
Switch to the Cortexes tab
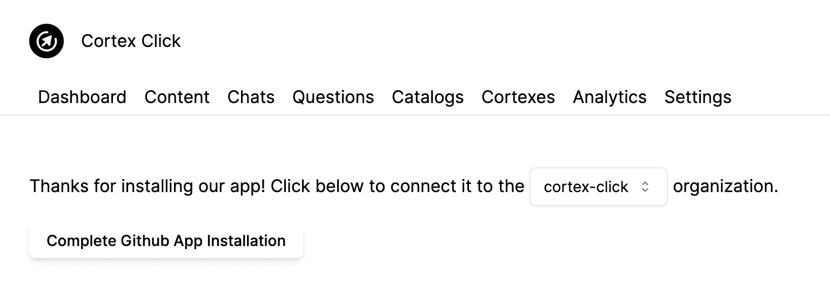[x=518, y=97]
